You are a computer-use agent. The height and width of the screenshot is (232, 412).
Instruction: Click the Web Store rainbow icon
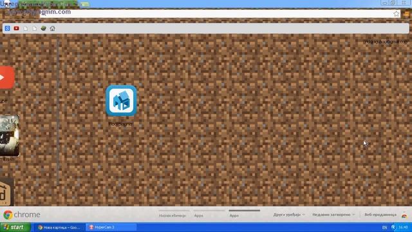coord(404,215)
